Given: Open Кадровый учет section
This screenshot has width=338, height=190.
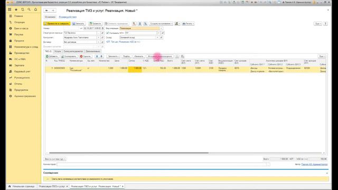Looking at the screenshot, I should point(22,71).
